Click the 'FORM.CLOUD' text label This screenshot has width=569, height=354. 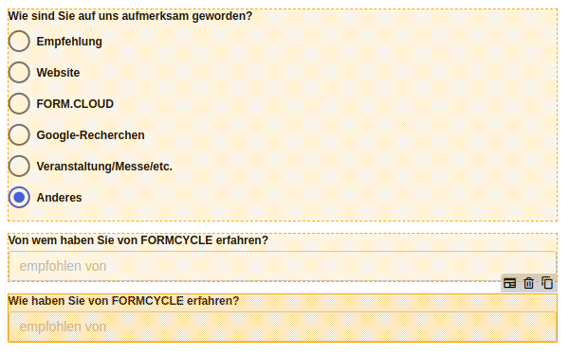(75, 104)
